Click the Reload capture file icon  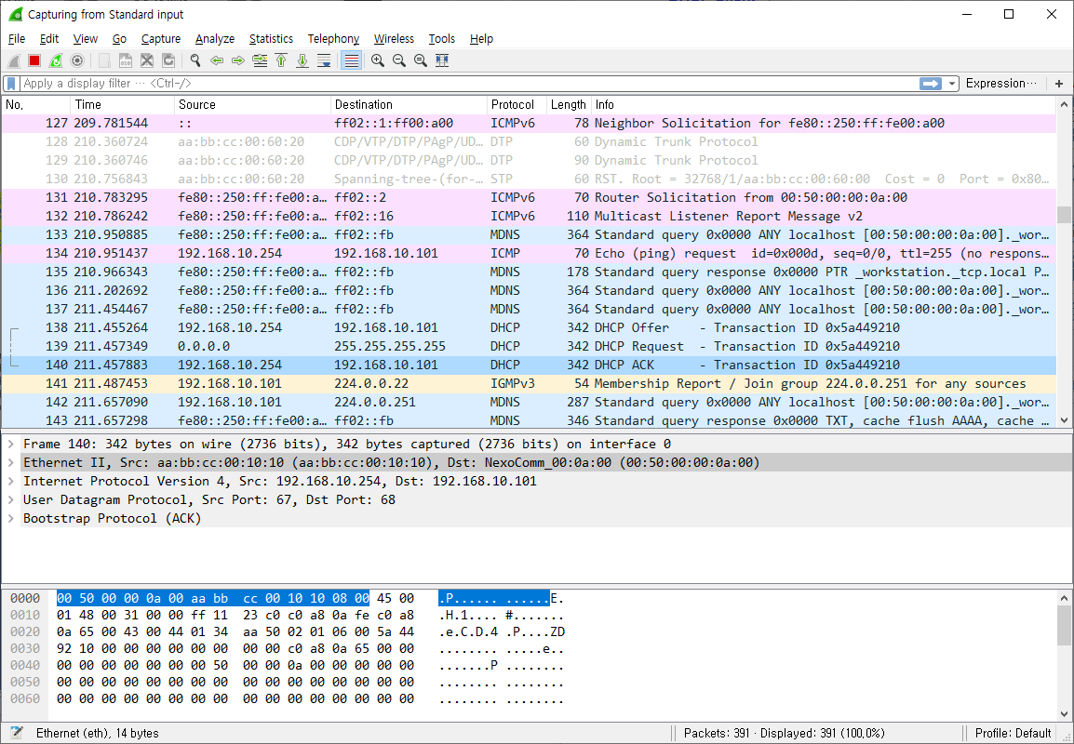pos(168,61)
